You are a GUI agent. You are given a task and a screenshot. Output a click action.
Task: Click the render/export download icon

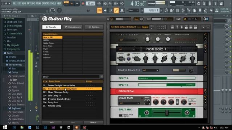click(217, 10)
